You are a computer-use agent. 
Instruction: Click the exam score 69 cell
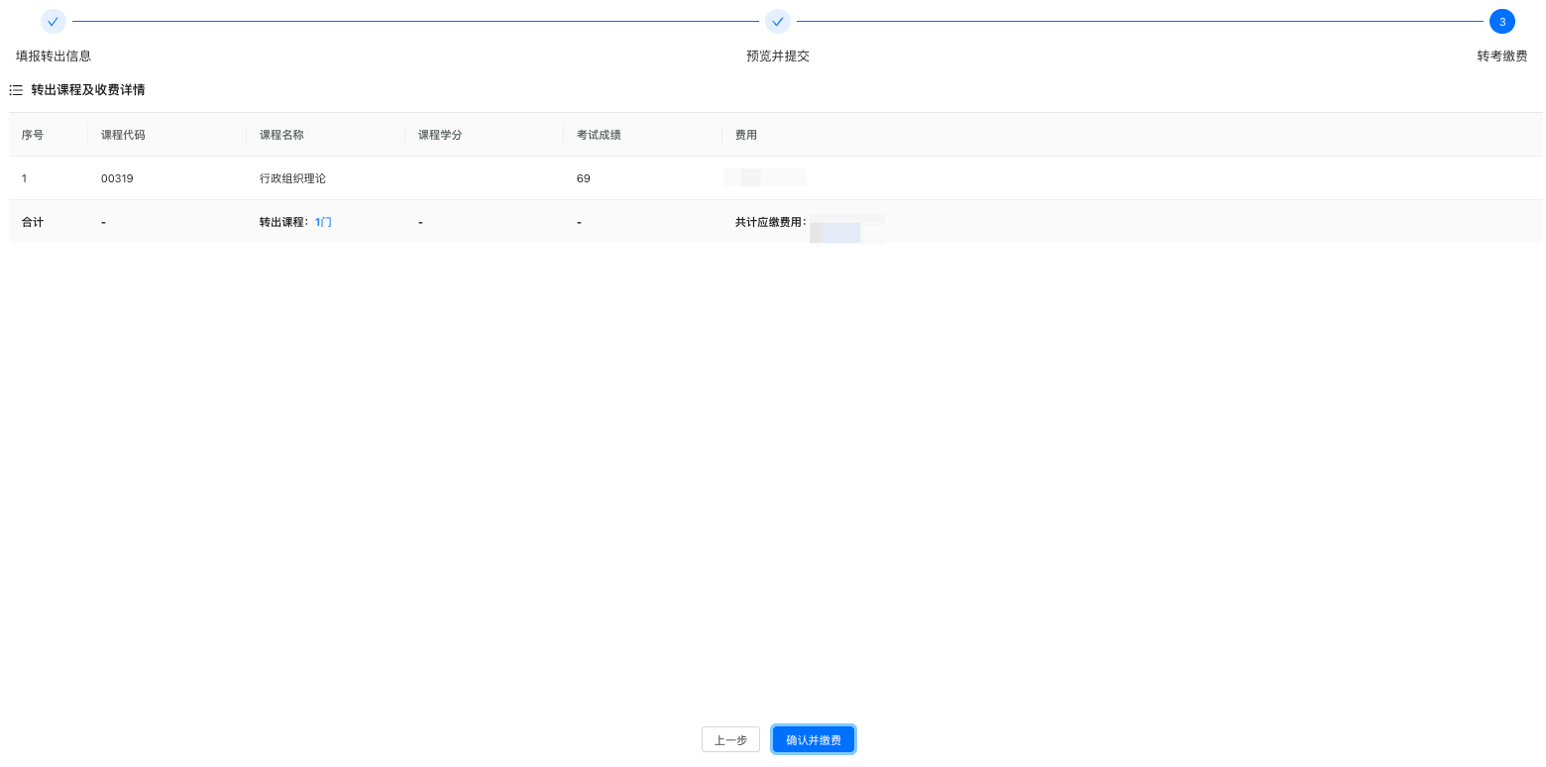click(x=583, y=178)
